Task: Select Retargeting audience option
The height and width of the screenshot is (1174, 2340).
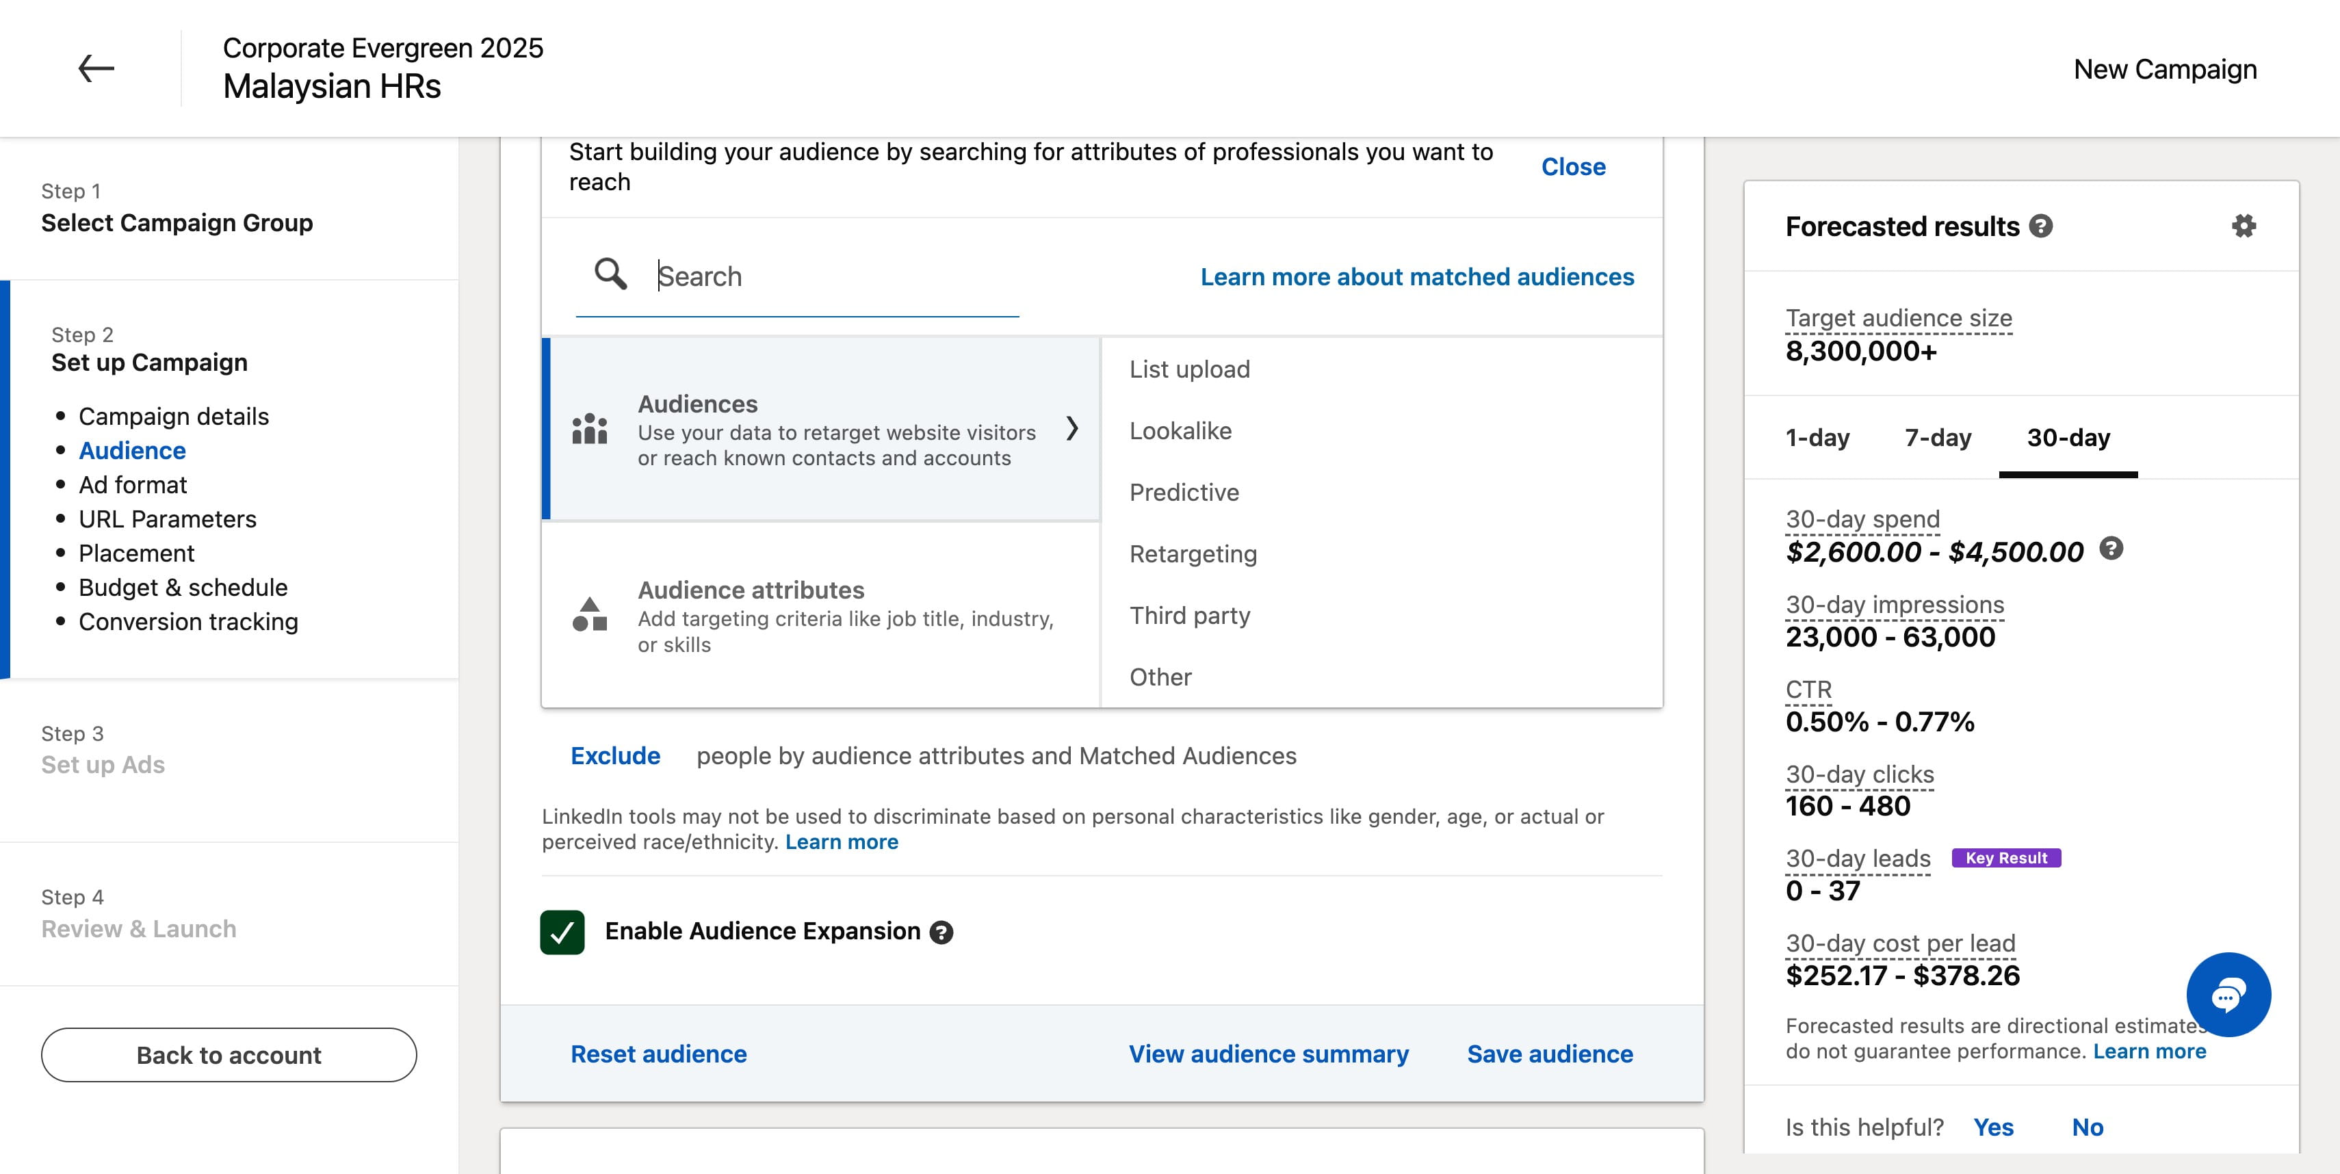Action: [1193, 554]
